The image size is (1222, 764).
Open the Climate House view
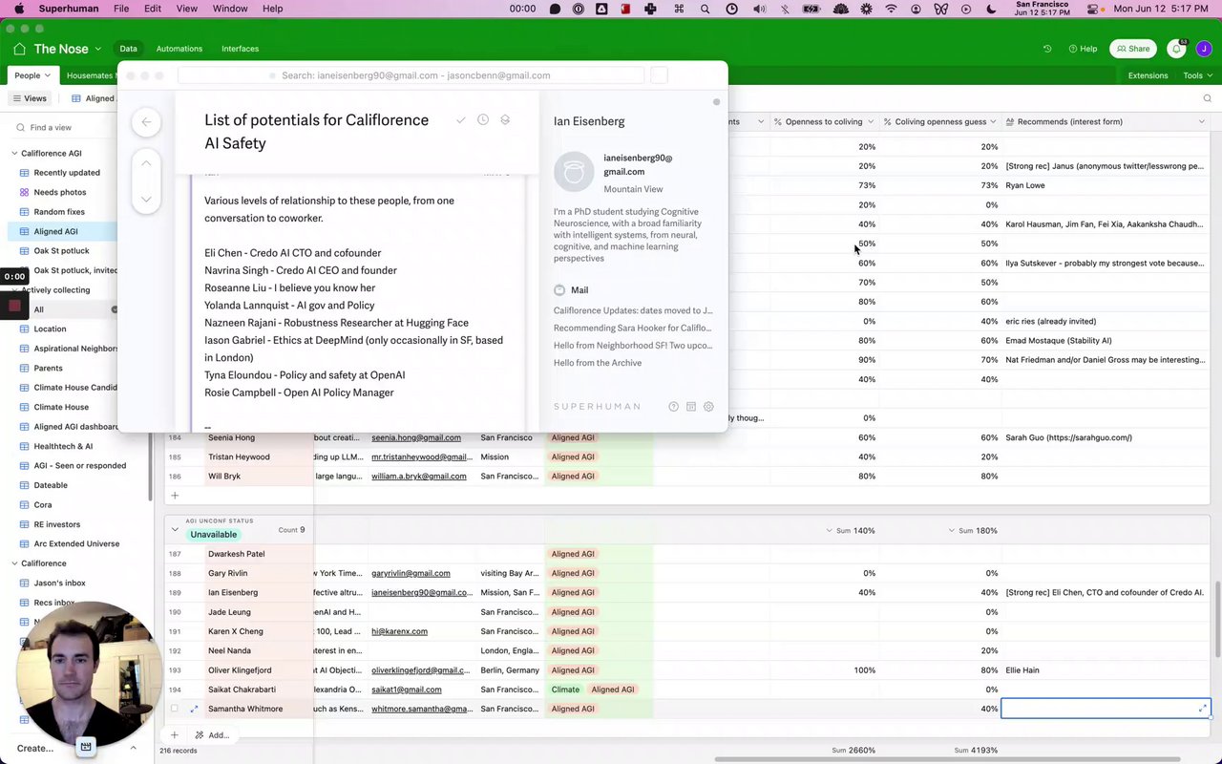pyautogui.click(x=61, y=407)
